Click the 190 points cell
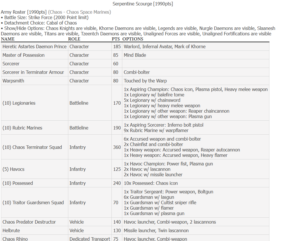The height and width of the screenshot is (241, 286). pos(117,128)
